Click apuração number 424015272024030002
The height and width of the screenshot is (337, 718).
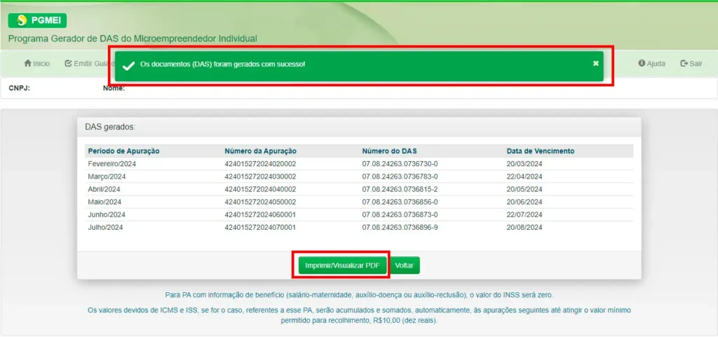click(260, 177)
